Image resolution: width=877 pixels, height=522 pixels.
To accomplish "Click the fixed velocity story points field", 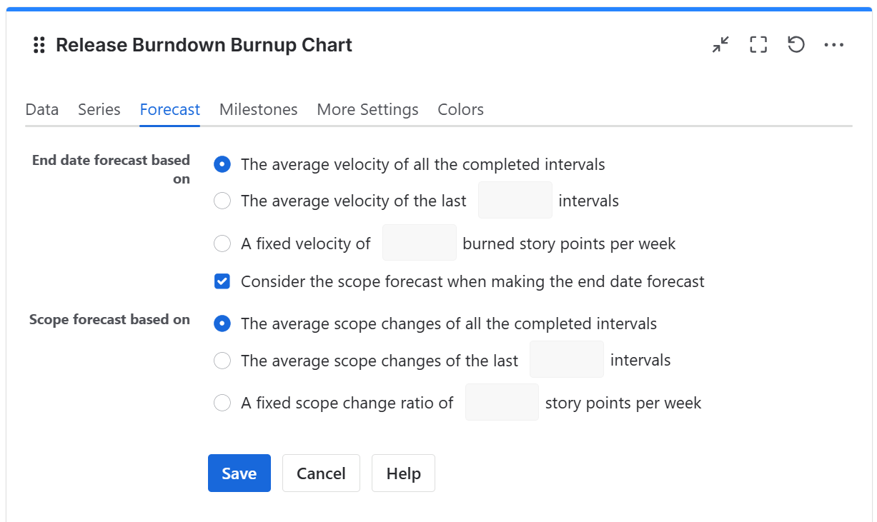I will tap(419, 243).
